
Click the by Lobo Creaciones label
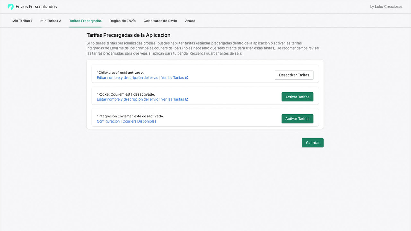386,6
